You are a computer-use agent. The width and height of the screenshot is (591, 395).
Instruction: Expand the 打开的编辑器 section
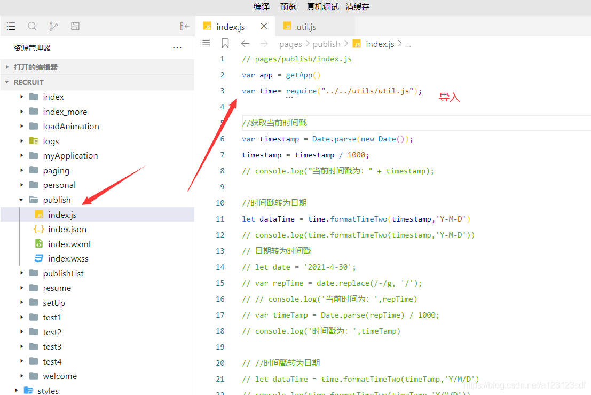coord(97,67)
